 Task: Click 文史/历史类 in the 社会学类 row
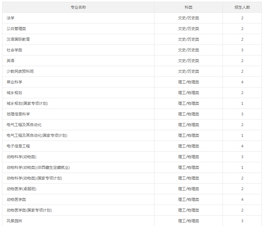189,50
